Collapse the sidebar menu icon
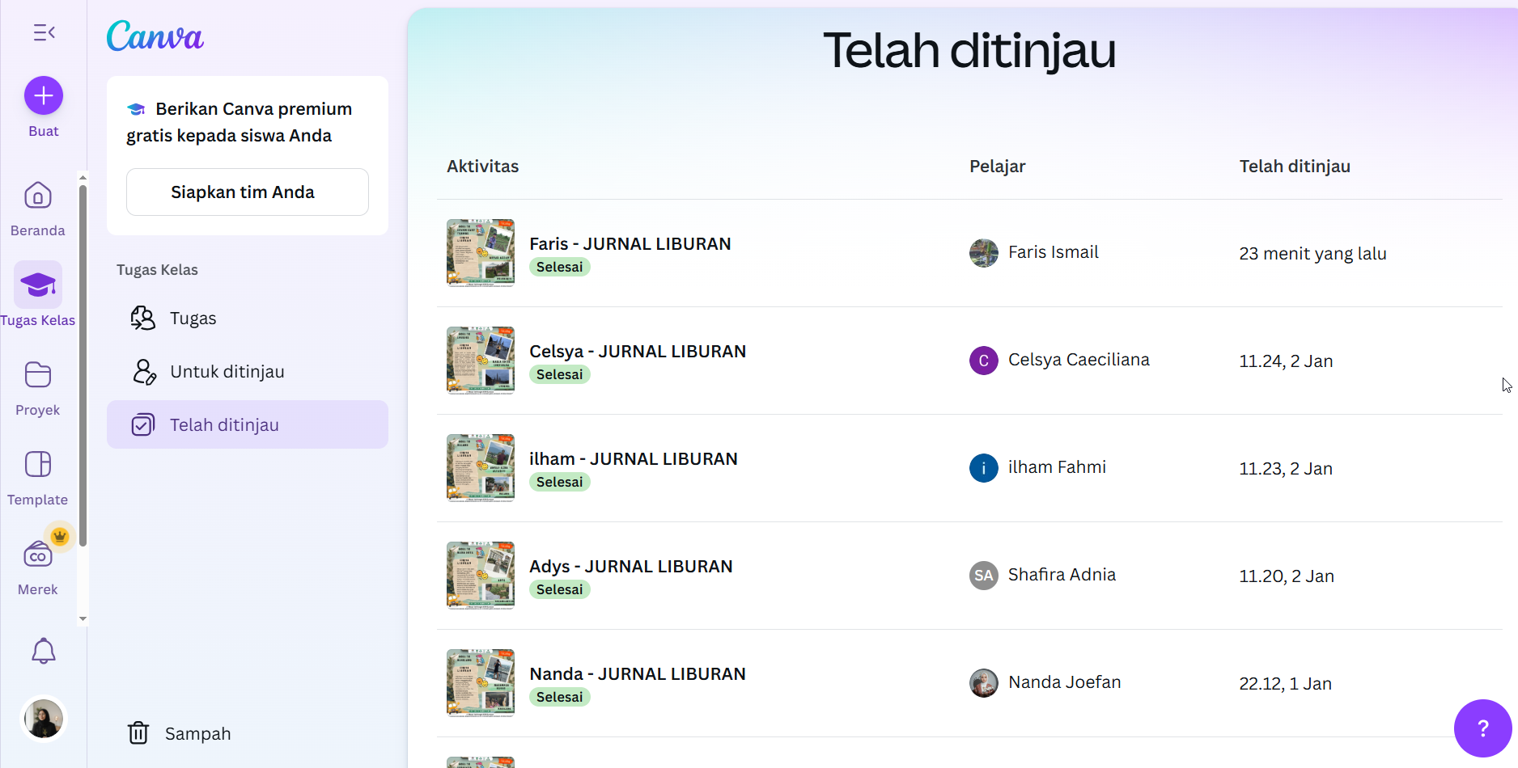1518x768 pixels. (44, 32)
